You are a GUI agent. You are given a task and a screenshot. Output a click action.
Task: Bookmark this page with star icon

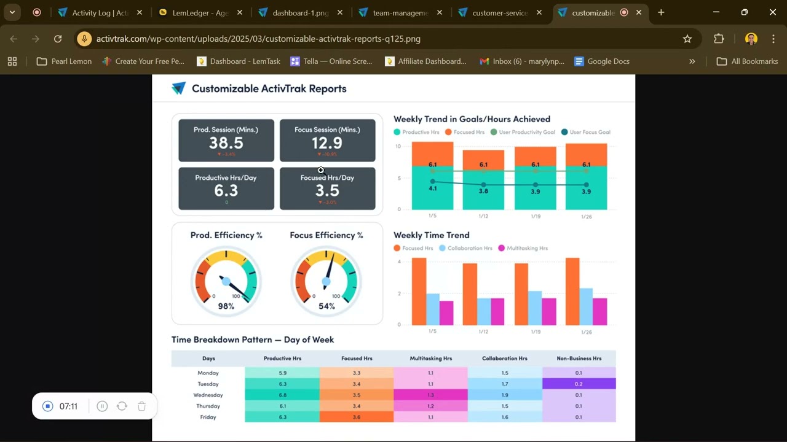[x=687, y=39]
